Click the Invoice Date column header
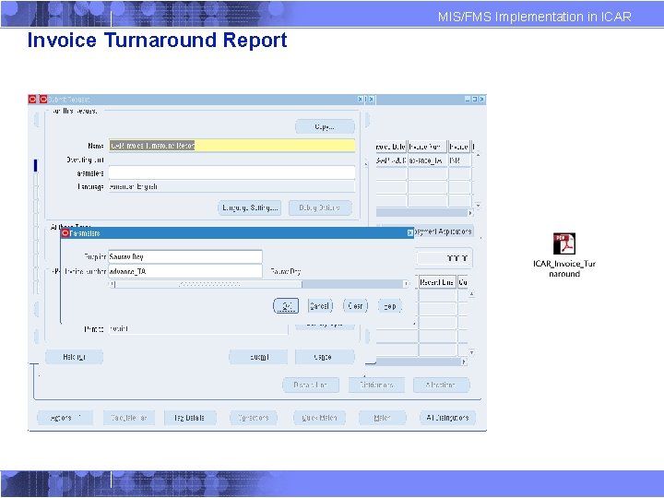Screen dimensions: 664x498 tap(391, 147)
